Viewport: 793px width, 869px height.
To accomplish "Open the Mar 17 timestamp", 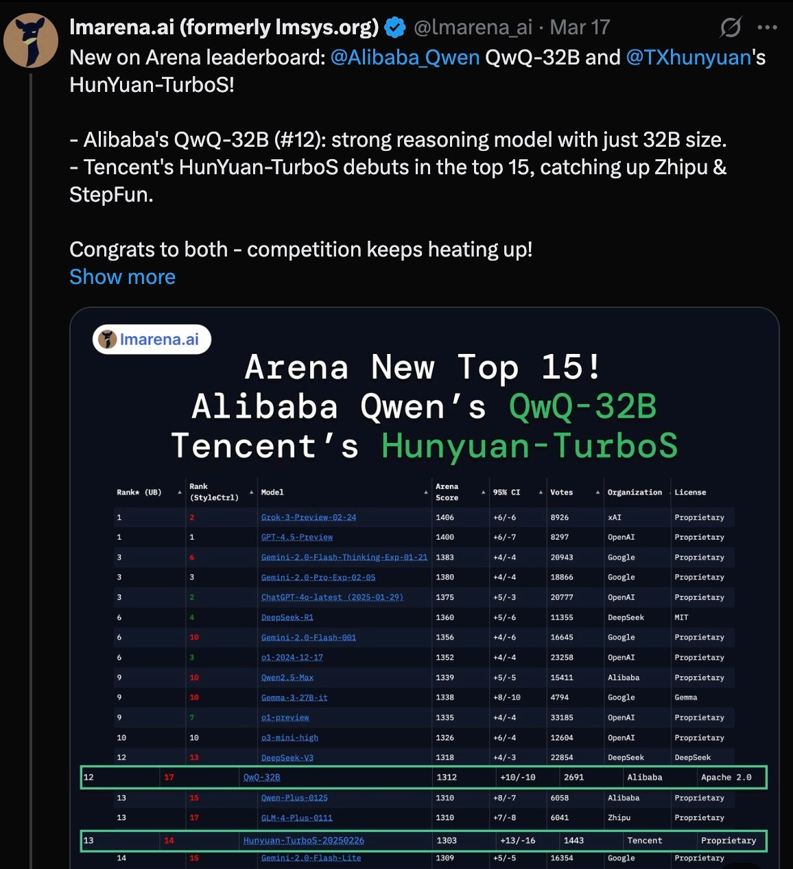I will click(x=580, y=27).
